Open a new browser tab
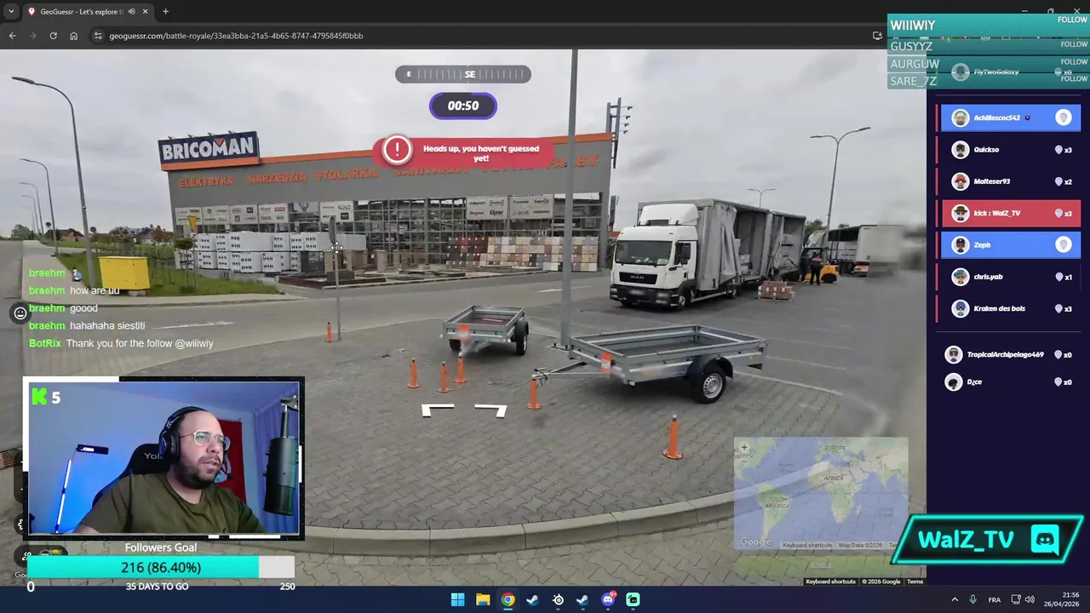1090x613 pixels. 165,12
